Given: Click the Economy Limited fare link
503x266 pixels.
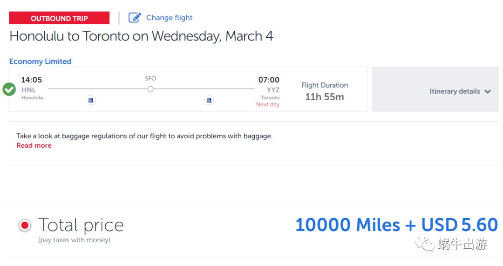Looking at the screenshot, I should (x=40, y=61).
